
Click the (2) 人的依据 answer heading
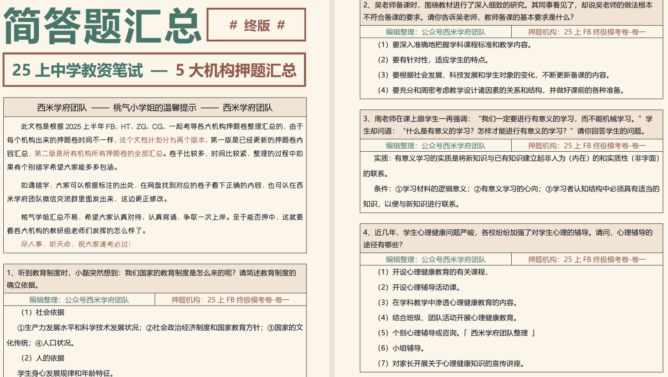43,358
